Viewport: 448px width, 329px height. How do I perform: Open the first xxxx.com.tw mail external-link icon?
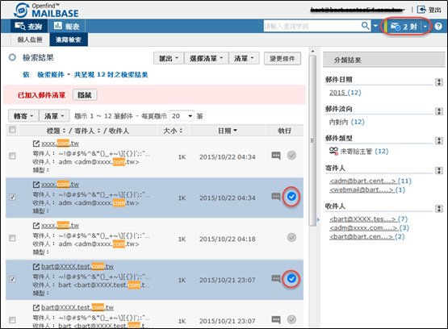click(x=36, y=144)
